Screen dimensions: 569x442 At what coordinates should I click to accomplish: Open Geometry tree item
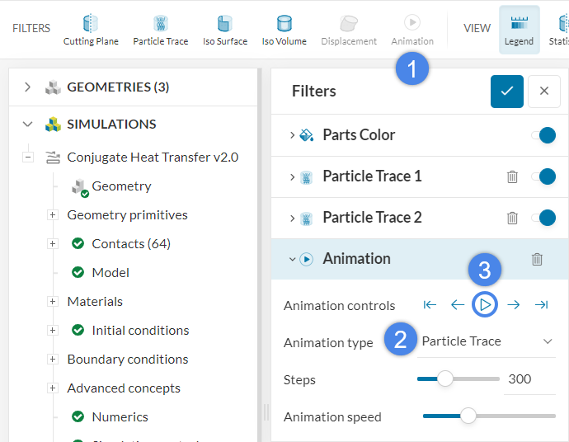point(121,186)
